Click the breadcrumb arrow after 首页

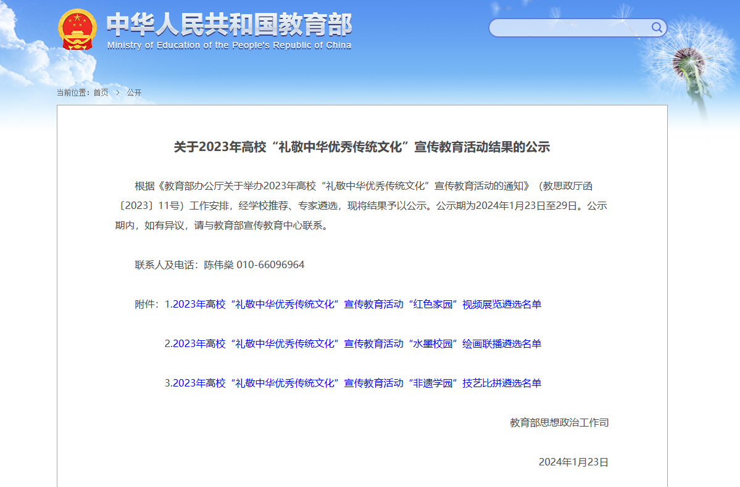pos(118,92)
